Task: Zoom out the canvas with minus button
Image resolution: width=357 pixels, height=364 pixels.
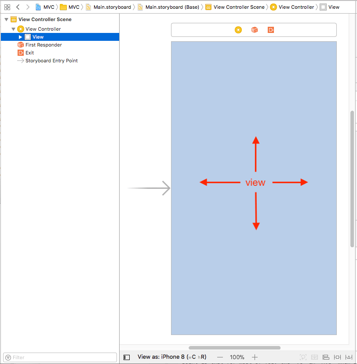Action: point(220,357)
